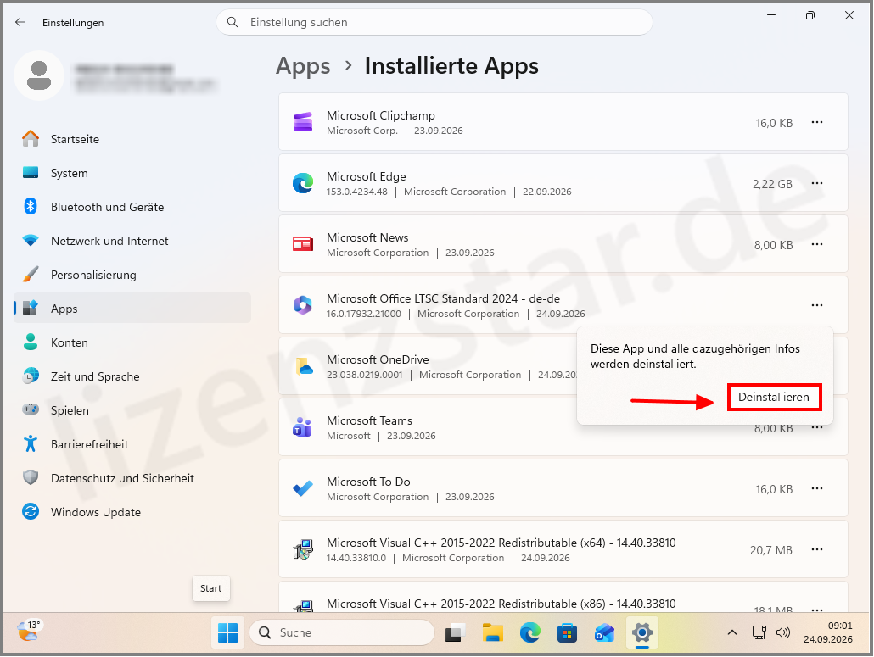Open more options for Microsoft Edge
Image resolution: width=874 pixels, height=657 pixels.
pyautogui.click(x=817, y=183)
